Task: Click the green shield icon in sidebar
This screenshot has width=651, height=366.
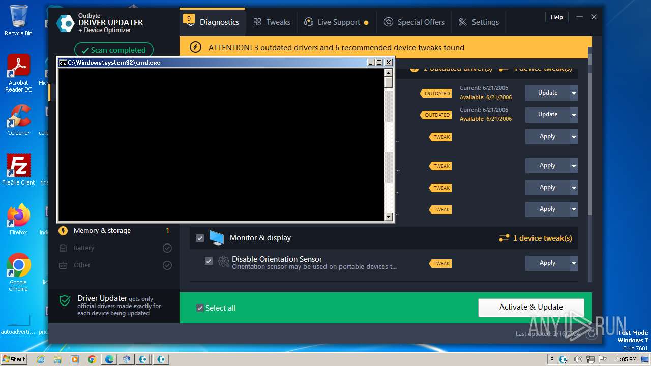Action: tap(65, 301)
